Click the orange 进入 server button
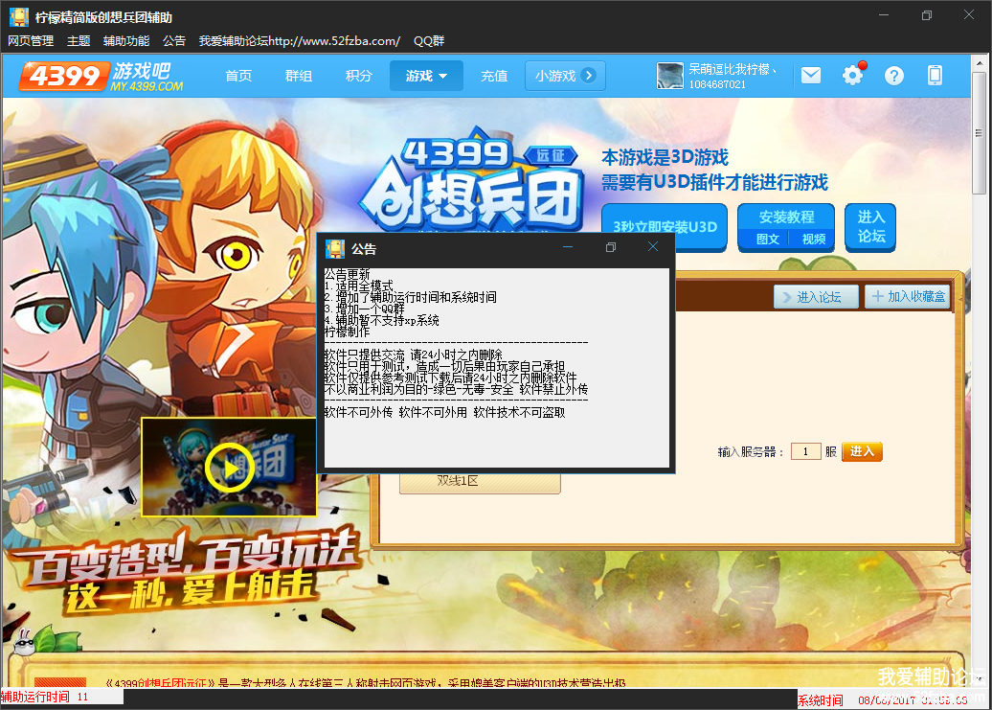 tap(862, 452)
